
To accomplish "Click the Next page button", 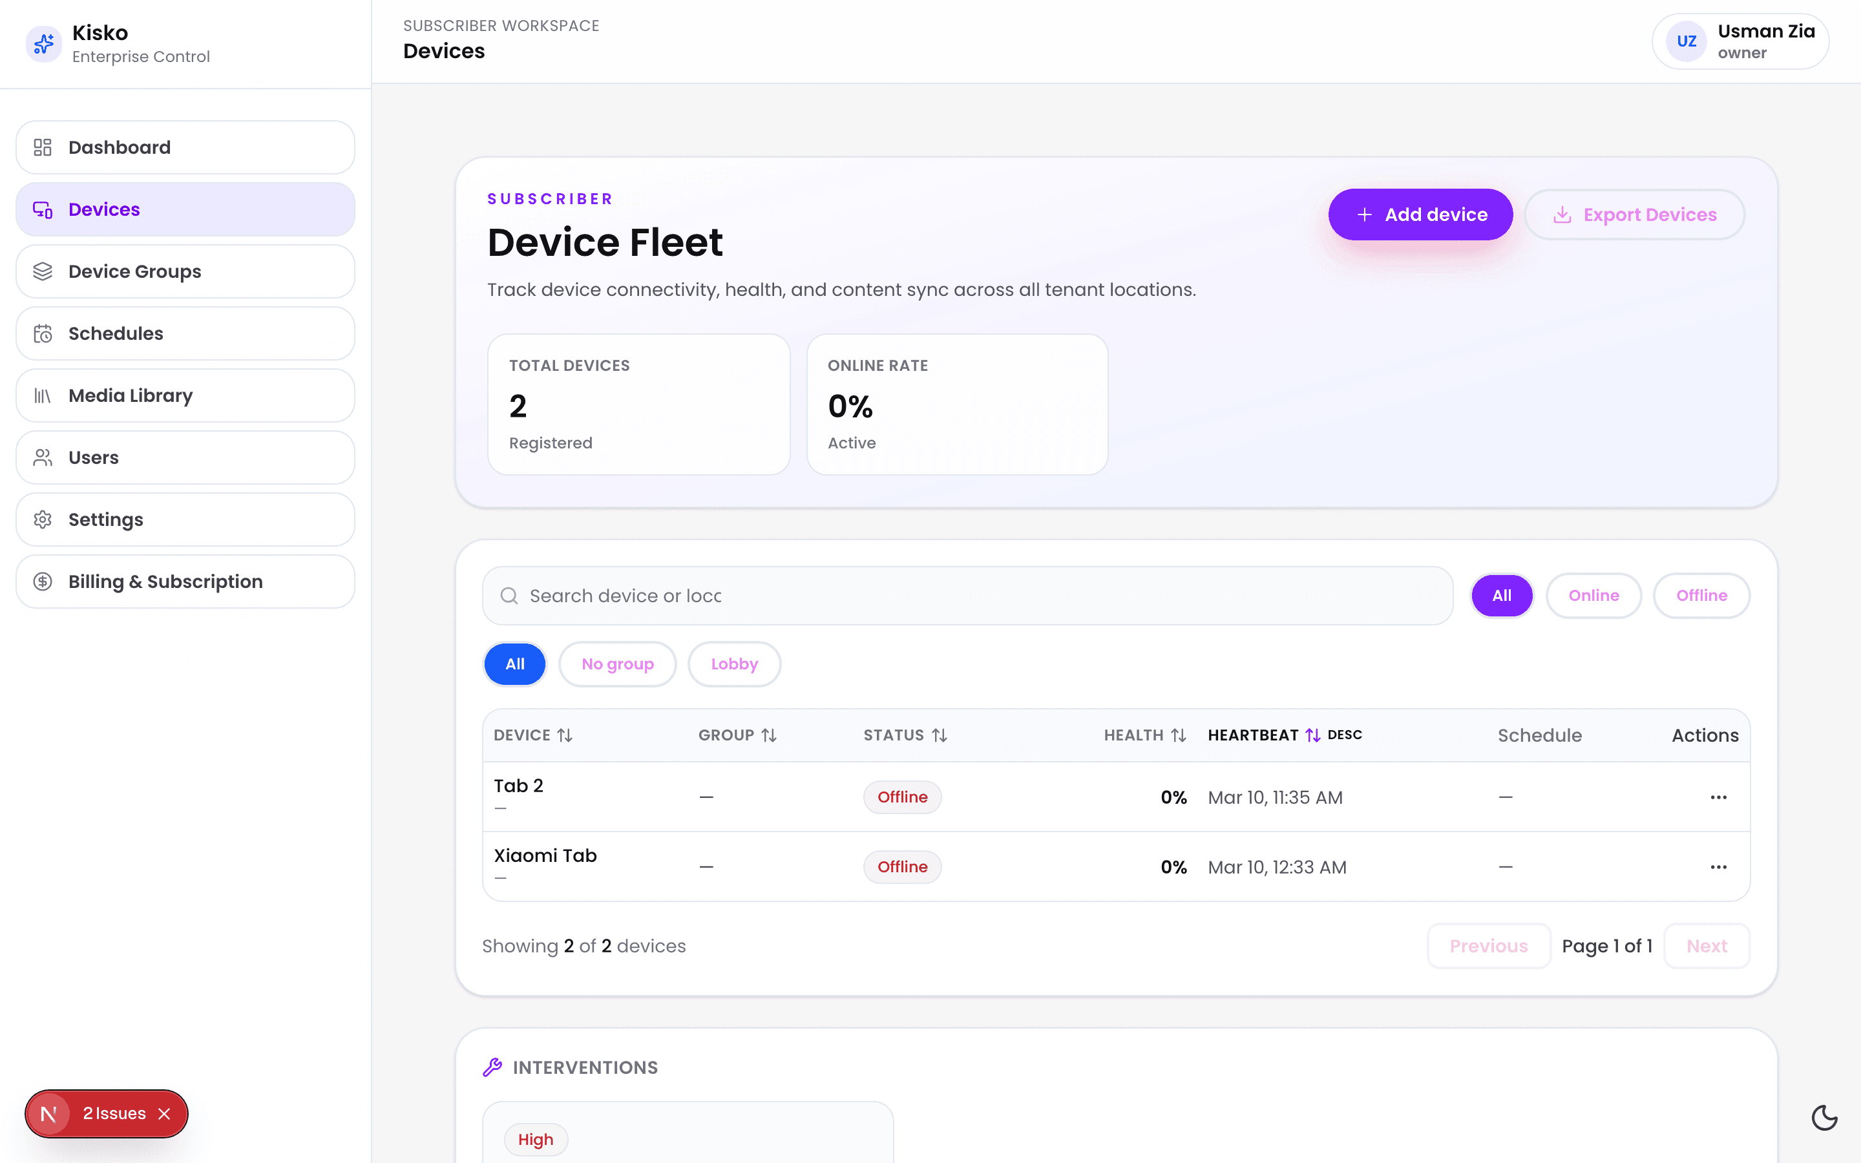I will (x=1707, y=945).
